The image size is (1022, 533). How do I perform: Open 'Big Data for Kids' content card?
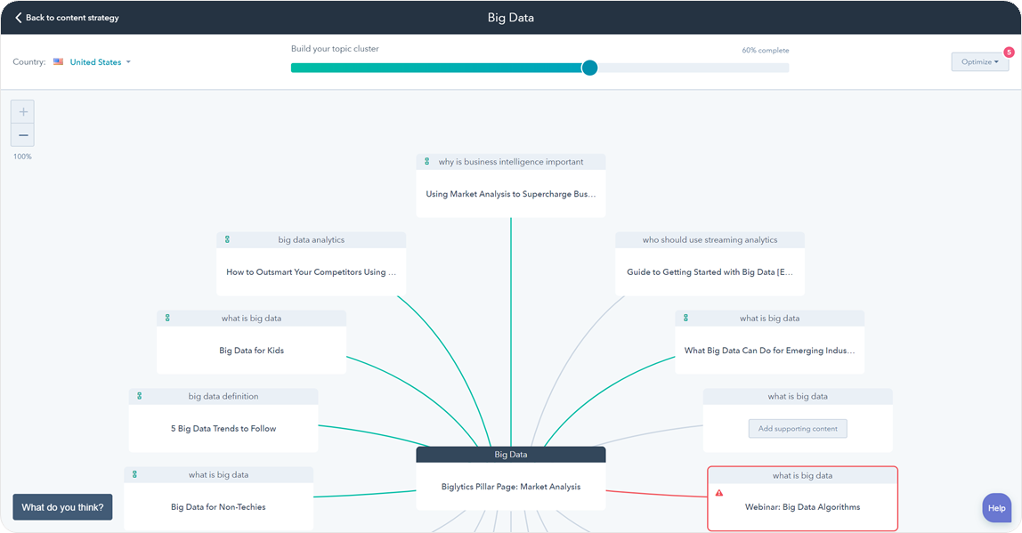(x=251, y=351)
